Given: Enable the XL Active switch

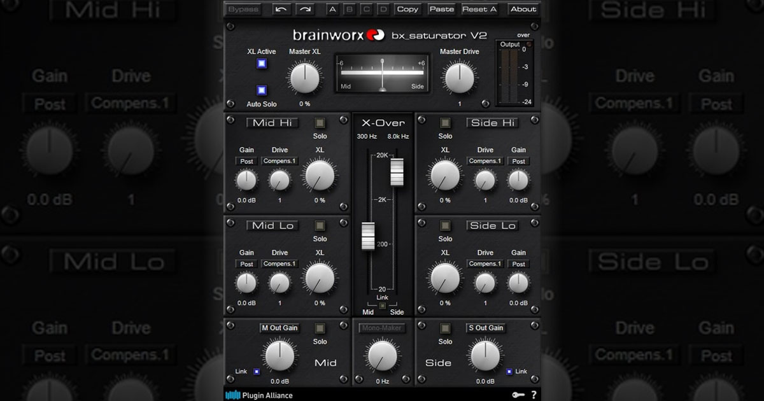Looking at the screenshot, I should click(263, 62).
